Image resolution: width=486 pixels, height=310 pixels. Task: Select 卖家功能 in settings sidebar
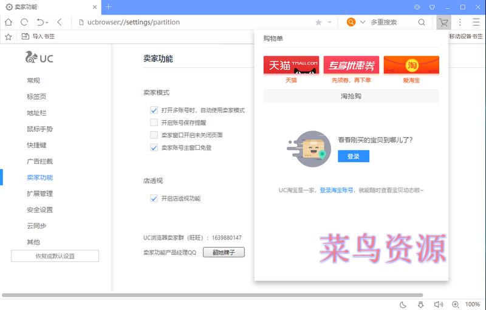click(x=39, y=177)
